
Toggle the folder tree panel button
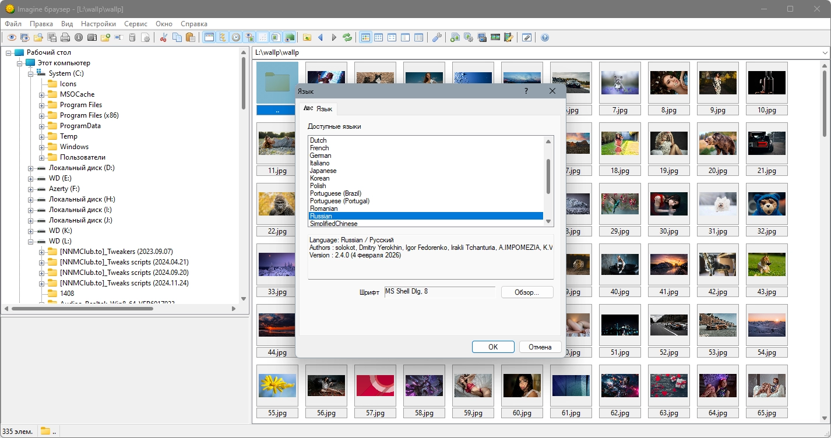222,37
